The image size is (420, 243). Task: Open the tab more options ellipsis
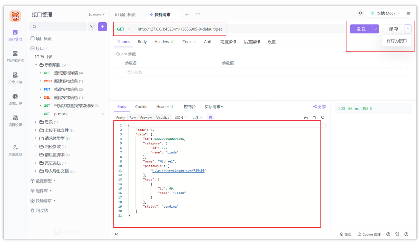point(198,14)
